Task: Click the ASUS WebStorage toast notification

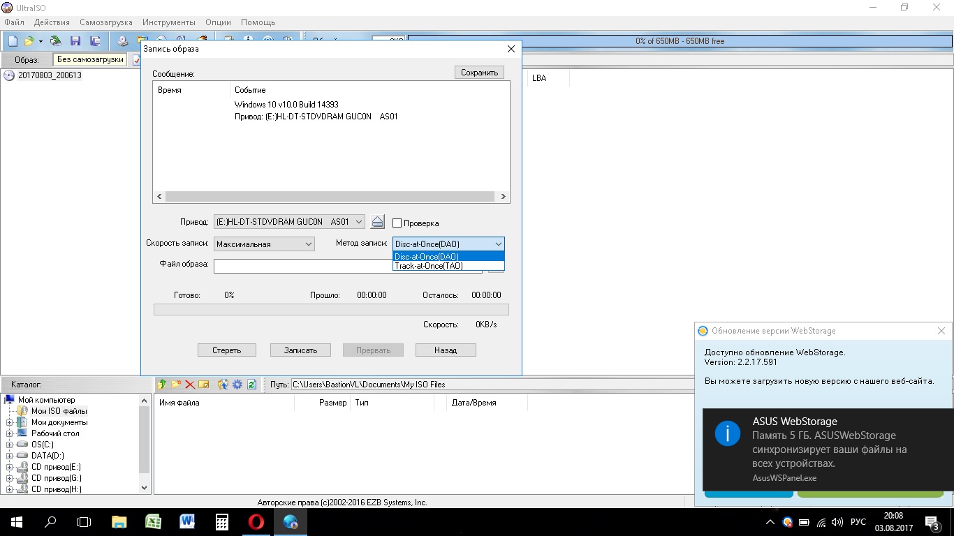Action: click(828, 450)
